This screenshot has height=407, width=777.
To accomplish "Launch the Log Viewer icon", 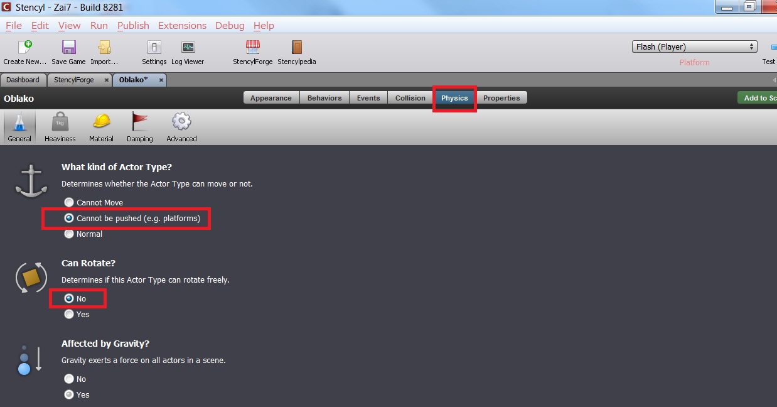I will tap(188, 47).
